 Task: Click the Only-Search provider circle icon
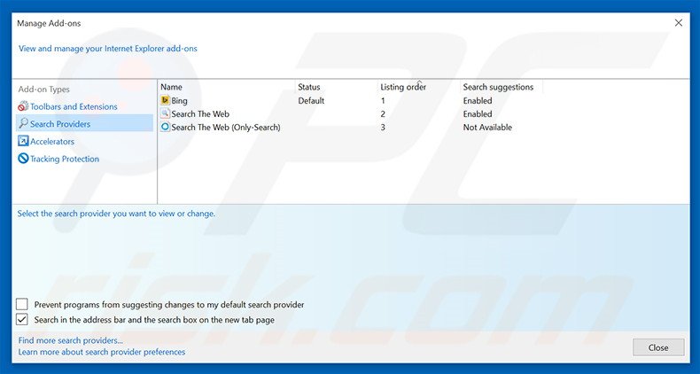tap(165, 127)
